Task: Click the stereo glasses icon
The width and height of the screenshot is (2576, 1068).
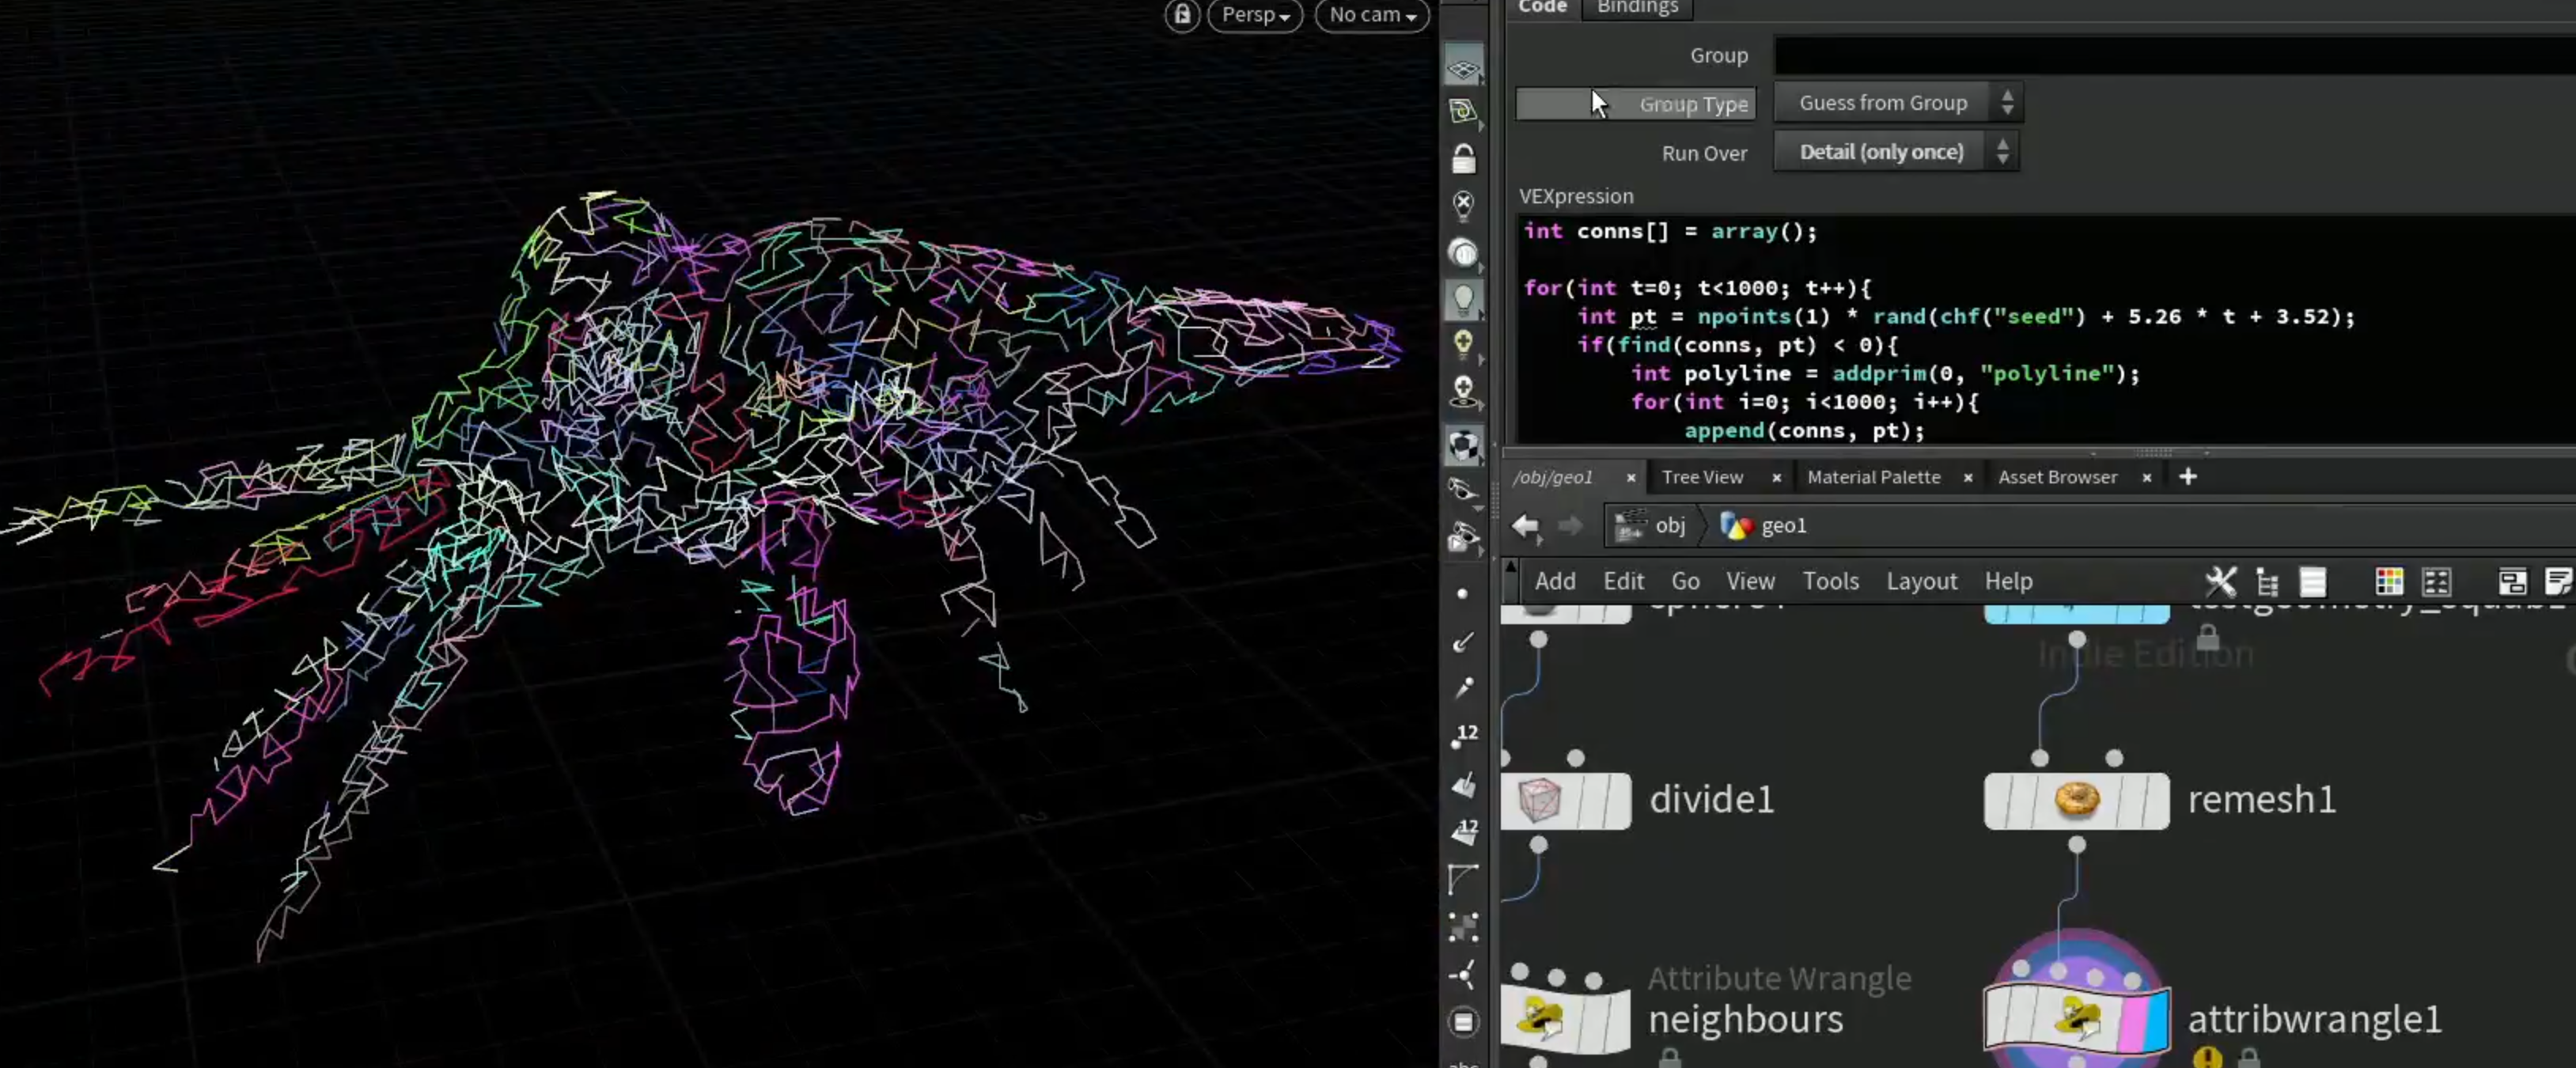Action: tap(1463, 490)
